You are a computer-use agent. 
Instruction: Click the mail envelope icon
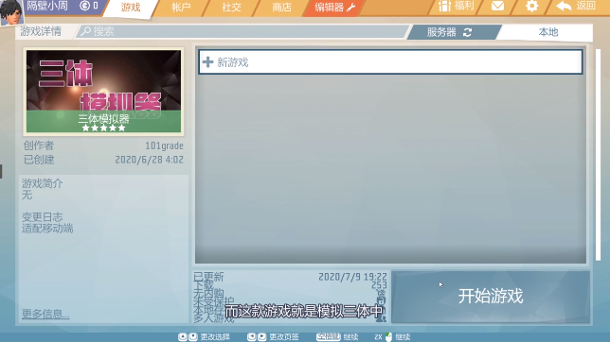497,6
